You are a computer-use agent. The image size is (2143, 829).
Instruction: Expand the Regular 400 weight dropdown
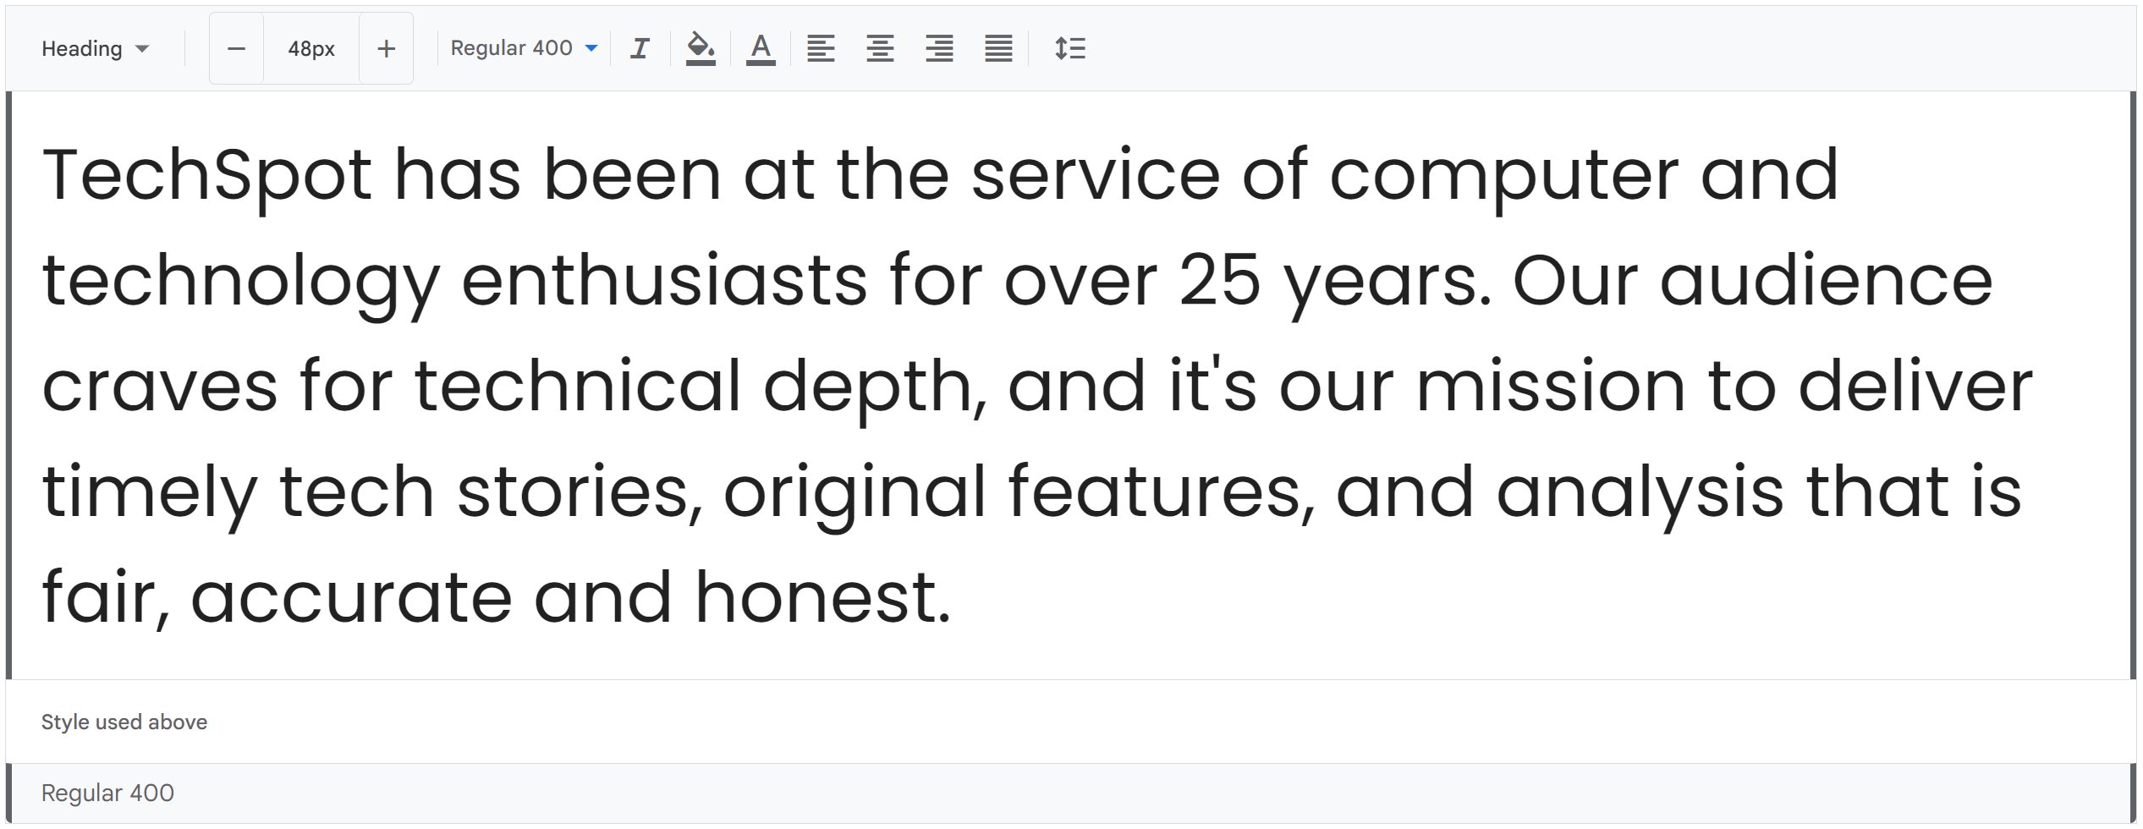pyautogui.click(x=524, y=48)
